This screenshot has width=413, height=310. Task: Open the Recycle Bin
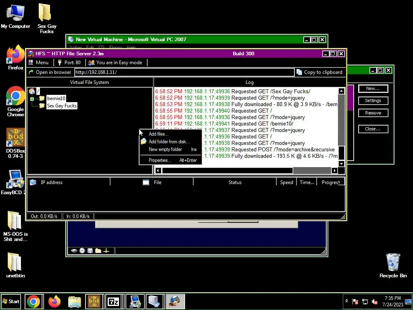tap(393, 266)
